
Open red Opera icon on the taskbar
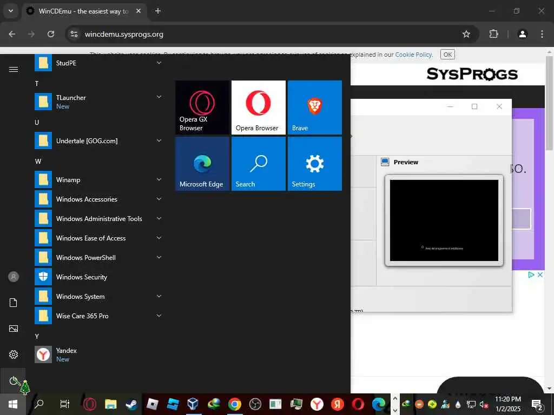[358, 404]
